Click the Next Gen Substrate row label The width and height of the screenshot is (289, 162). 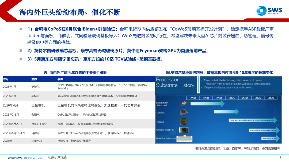click(166, 138)
